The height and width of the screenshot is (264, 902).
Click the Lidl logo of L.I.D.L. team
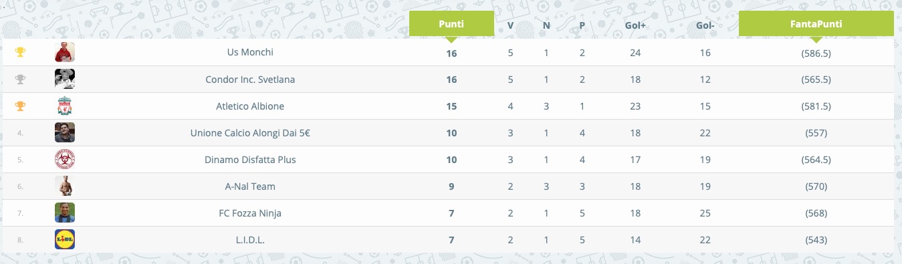[65, 239]
